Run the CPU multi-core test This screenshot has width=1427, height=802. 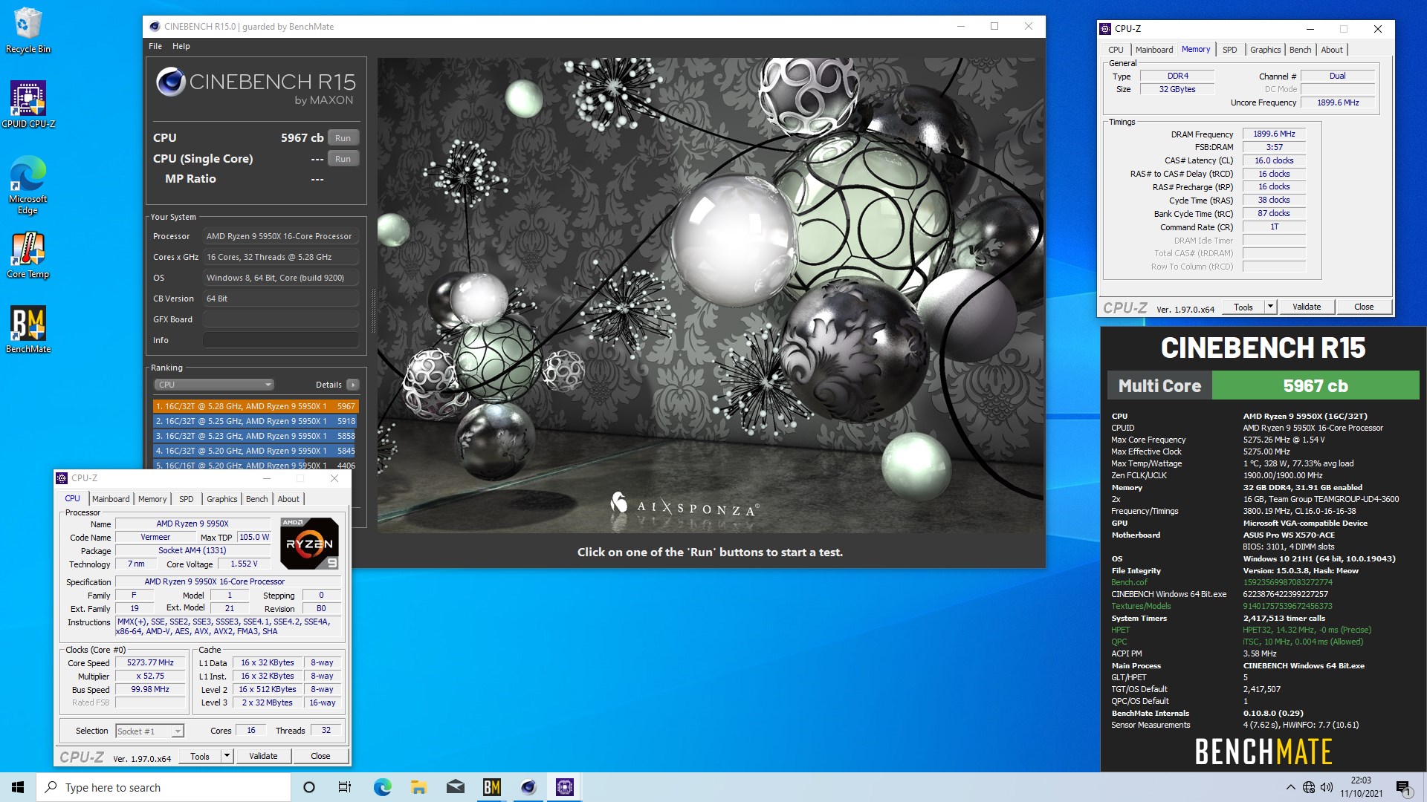click(343, 138)
